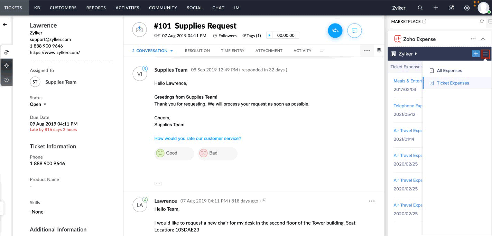Image resolution: width=492 pixels, height=236 pixels.
Task: Open the settings gear icon
Action: (x=467, y=8)
